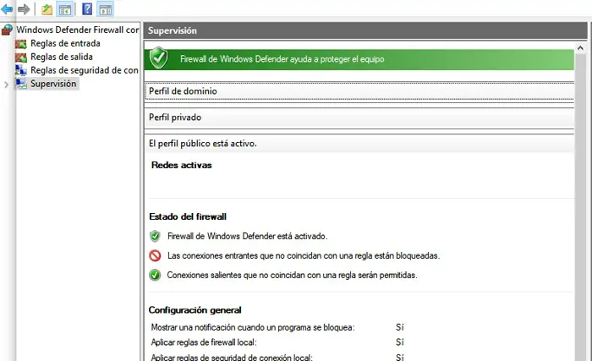The height and width of the screenshot is (361, 592).
Task: Select the Supervisión tree item
Action: click(x=53, y=84)
